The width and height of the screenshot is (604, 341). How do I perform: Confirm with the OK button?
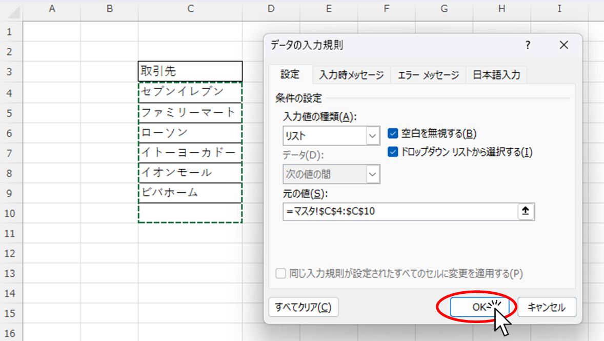pyautogui.click(x=479, y=307)
